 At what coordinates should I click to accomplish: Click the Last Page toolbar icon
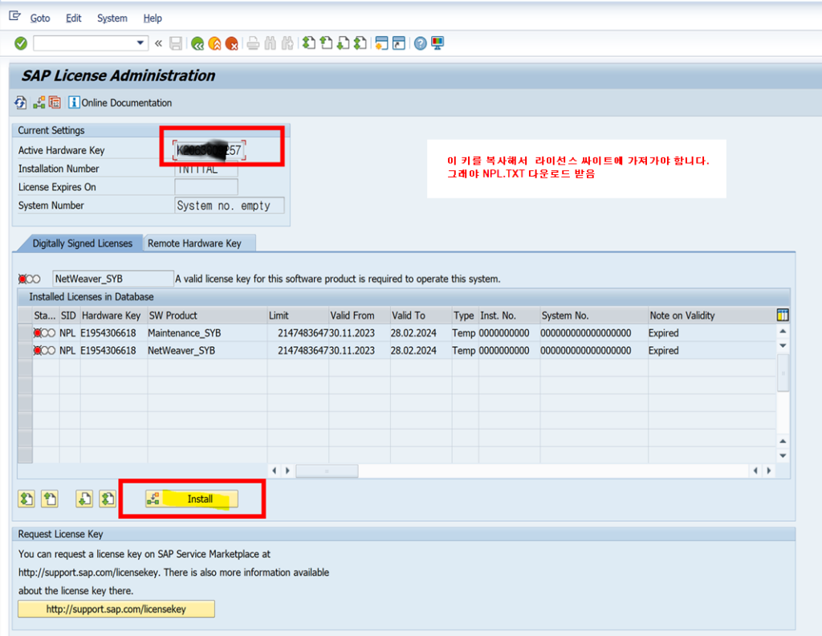360,43
